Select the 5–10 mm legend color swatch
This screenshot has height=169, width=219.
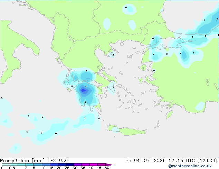point(38,165)
